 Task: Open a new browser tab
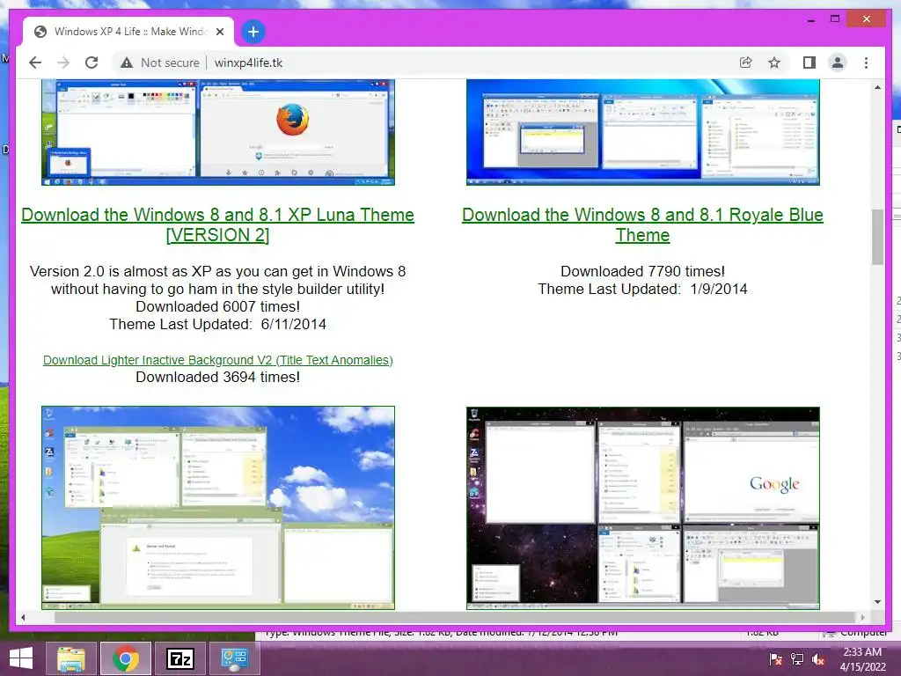[253, 32]
